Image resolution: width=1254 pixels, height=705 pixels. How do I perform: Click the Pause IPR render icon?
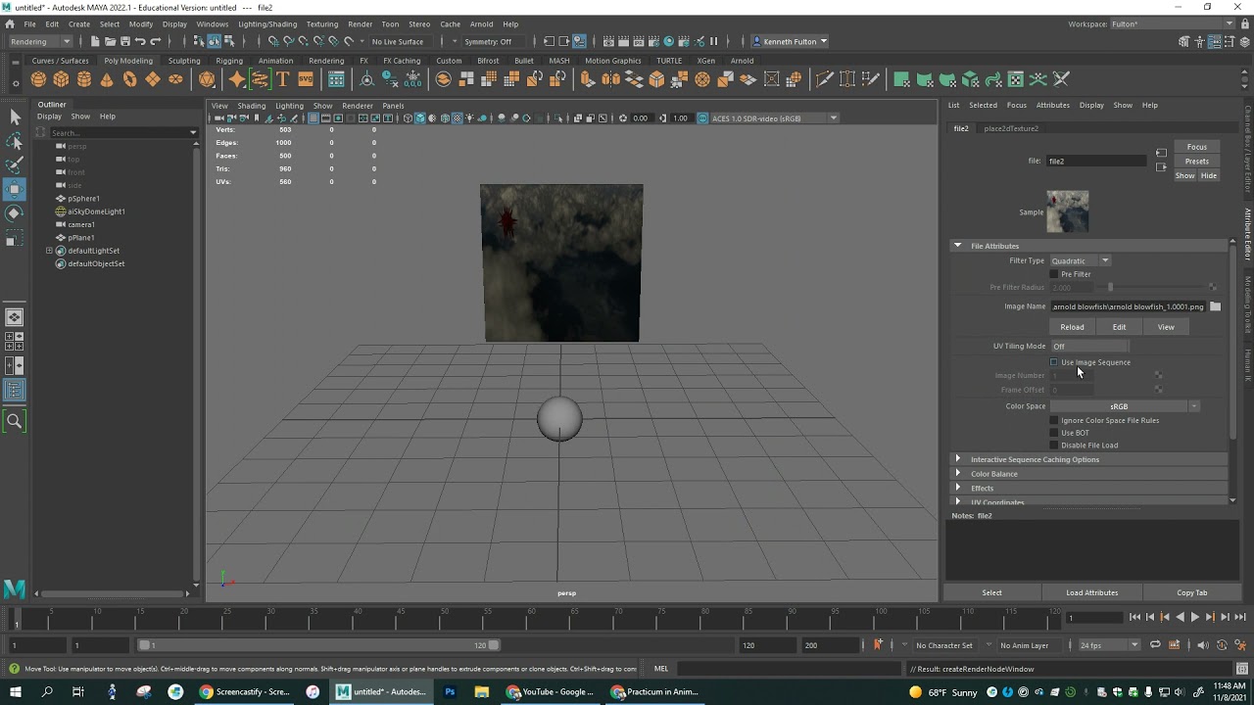coord(713,41)
